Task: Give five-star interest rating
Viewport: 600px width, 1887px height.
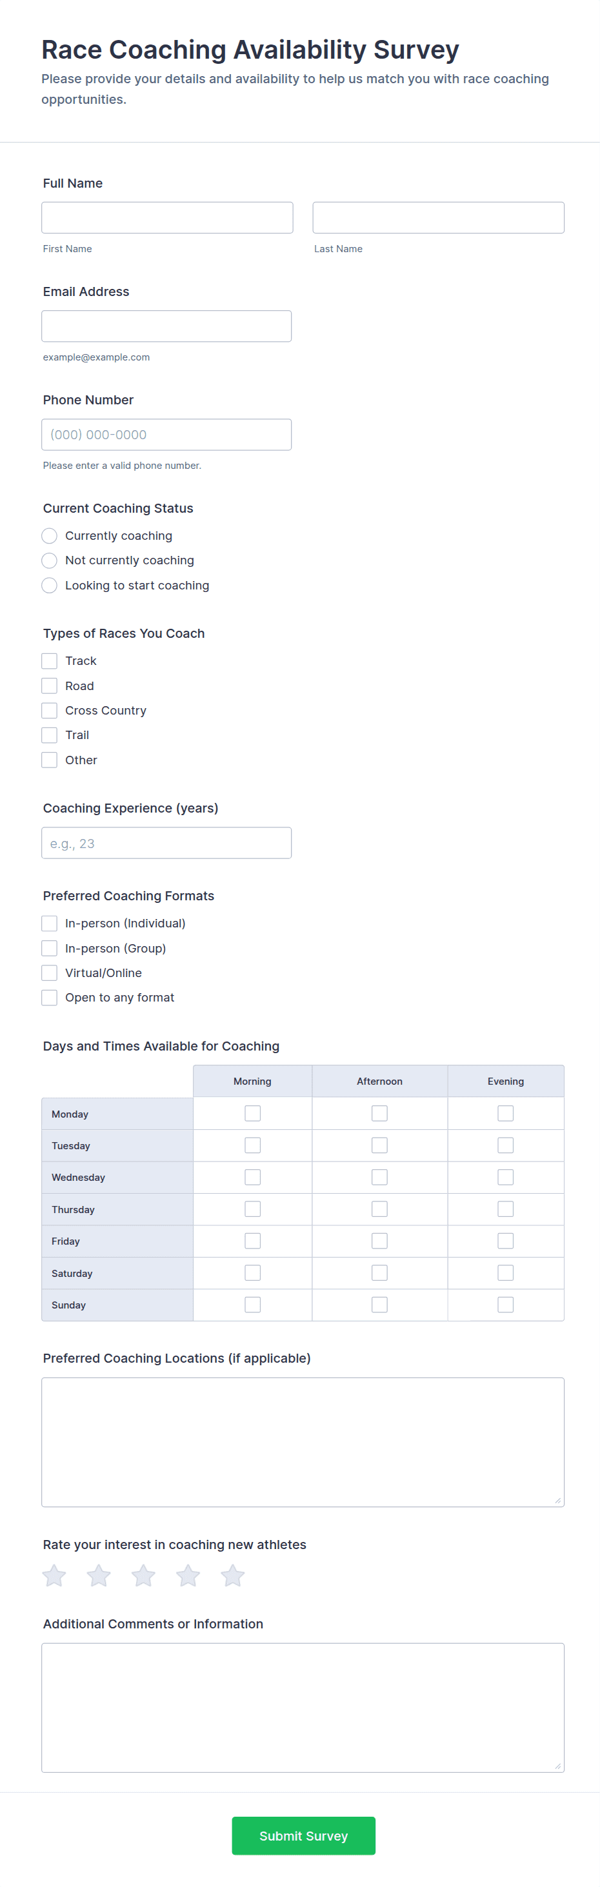Action: pos(233,1576)
